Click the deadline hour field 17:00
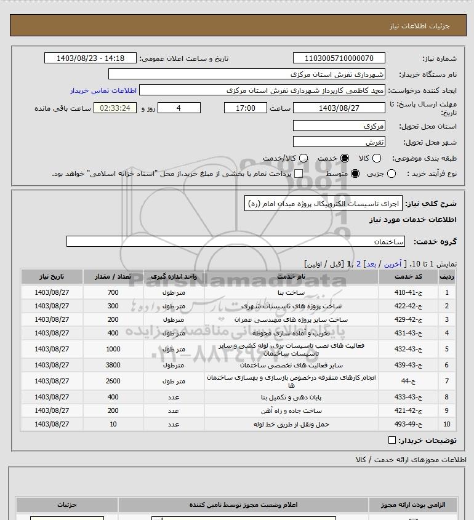This screenshot has height=520, width=474. pyautogui.click(x=246, y=108)
